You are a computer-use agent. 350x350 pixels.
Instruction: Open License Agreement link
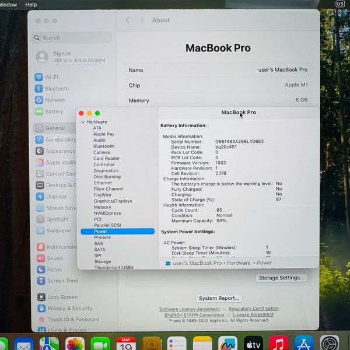(x=253, y=314)
